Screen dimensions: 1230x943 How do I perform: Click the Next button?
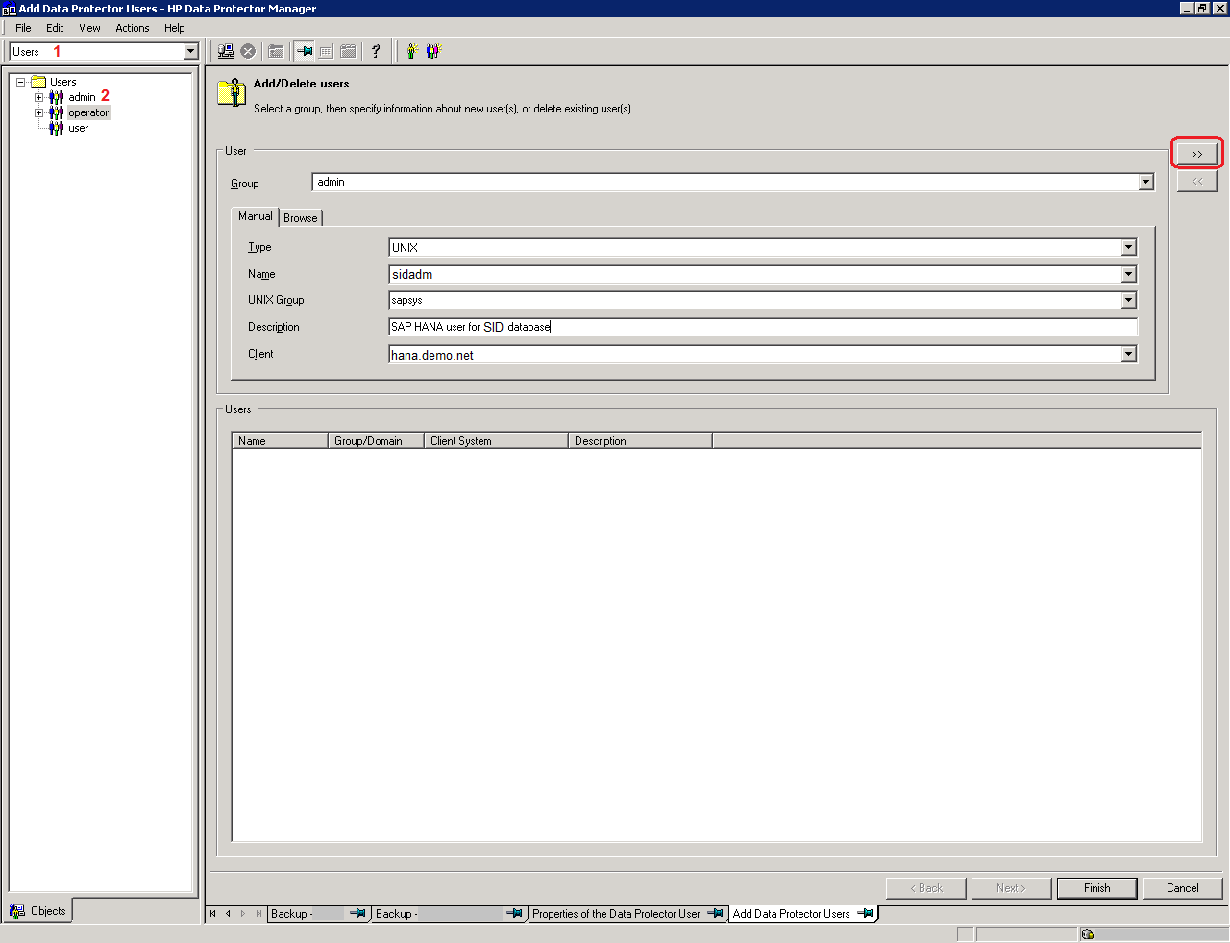1011,888
